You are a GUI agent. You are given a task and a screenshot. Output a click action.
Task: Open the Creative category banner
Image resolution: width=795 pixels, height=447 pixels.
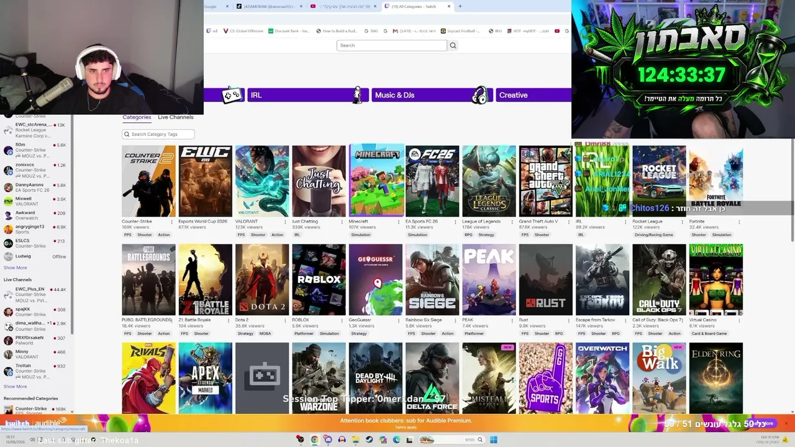coord(533,95)
